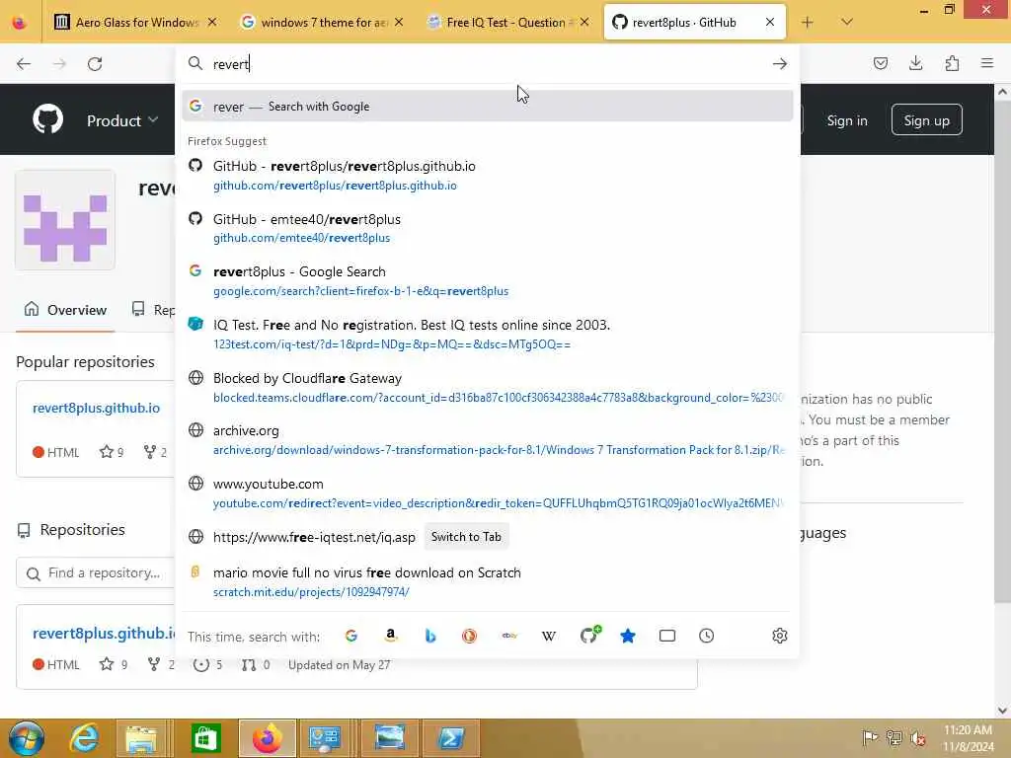Switch to Aero Glass for Windows tab
The height and width of the screenshot is (758, 1011).
coord(135,23)
